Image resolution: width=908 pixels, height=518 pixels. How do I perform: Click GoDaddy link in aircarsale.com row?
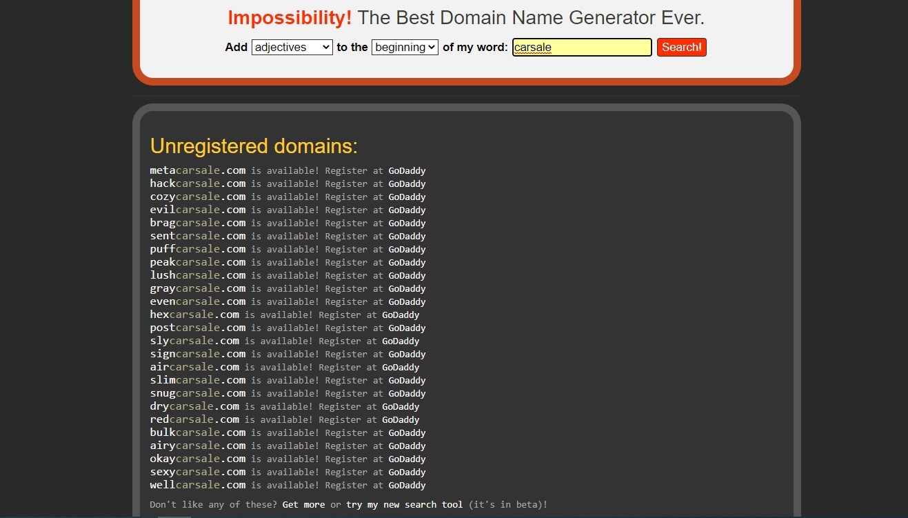[x=401, y=368]
